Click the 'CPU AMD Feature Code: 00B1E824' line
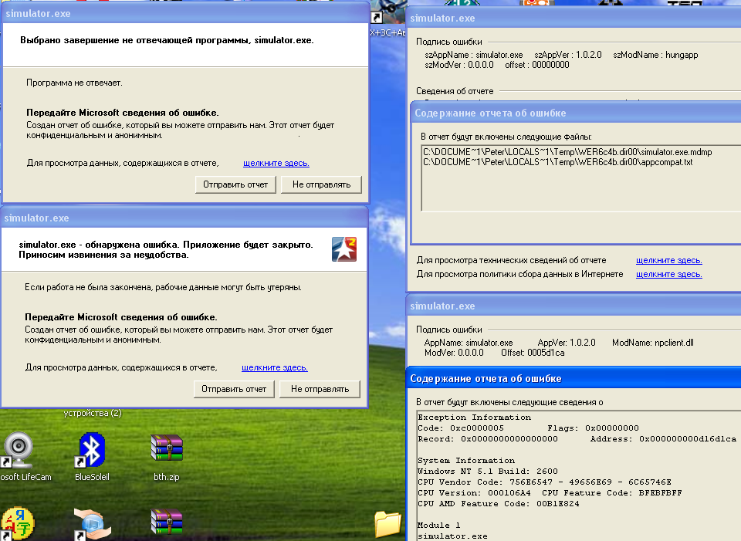Screen dimensions: 741x541 click(x=499, y=504)
